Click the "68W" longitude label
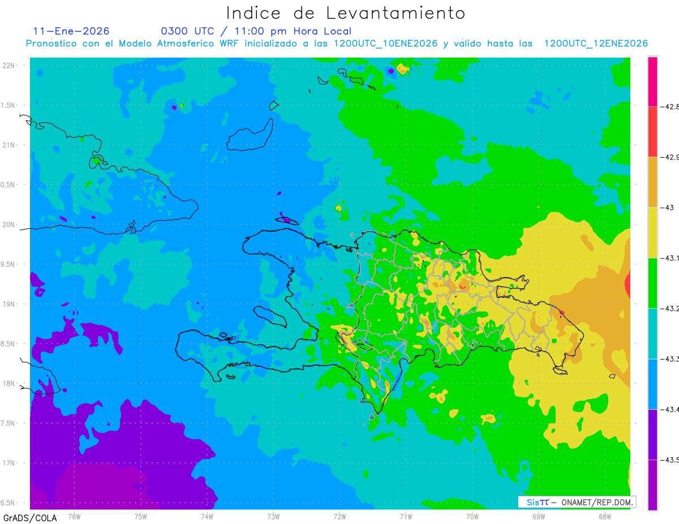The image size is (679, 524). (x=605, y=516)
